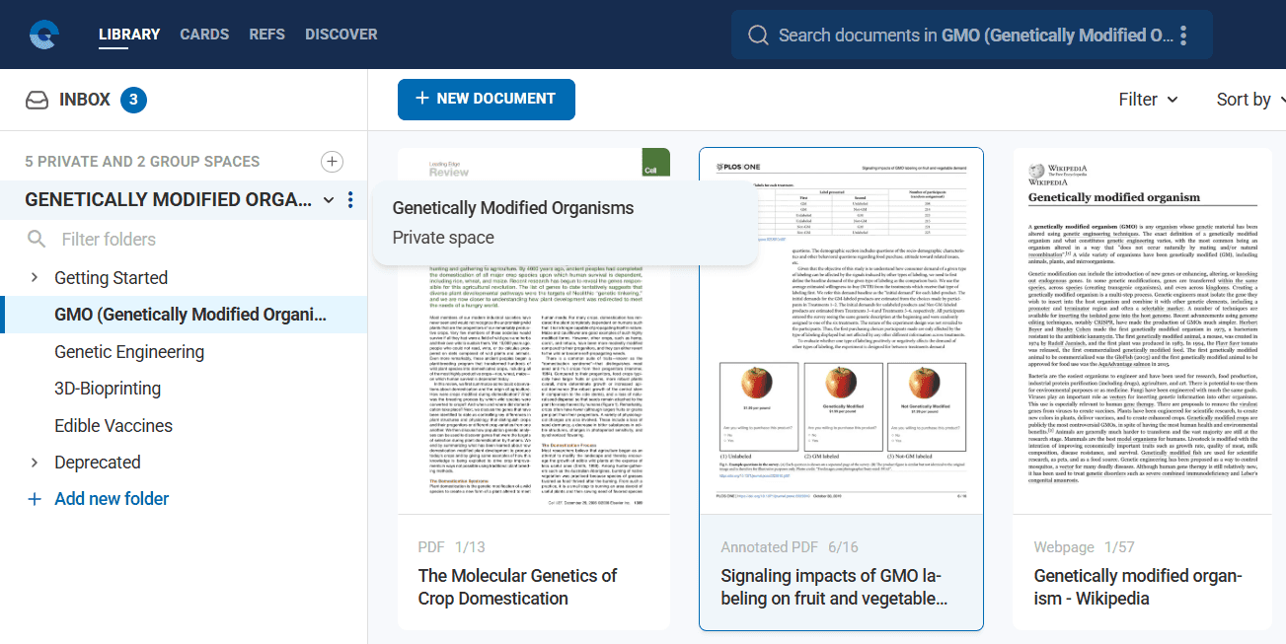The height and width of the screenshot is (644, 1286).
Task: Click search bar options kebab icon
Action: [1183, 36]
